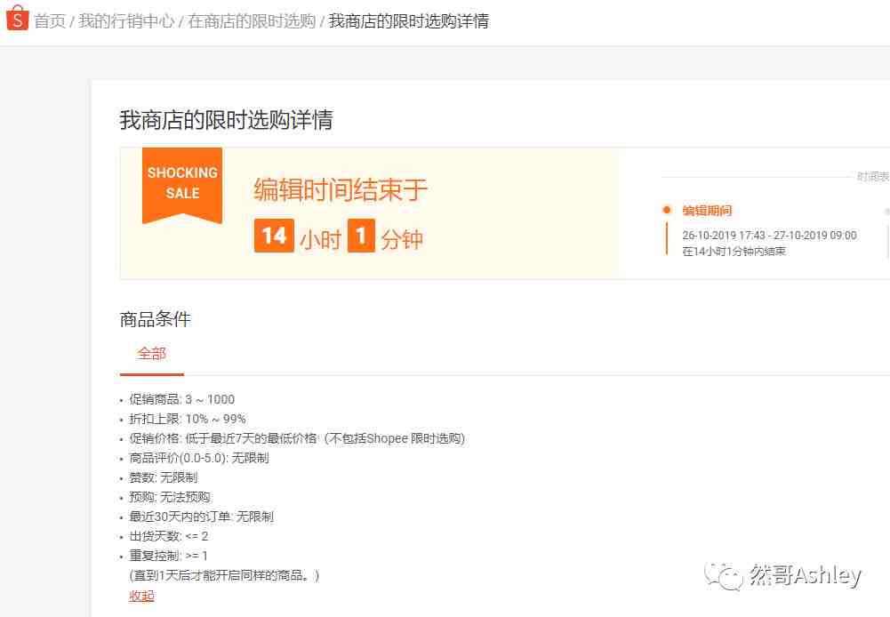Click the page title 我商店的限时选购详情
The height and width of the screenshot is (617, 890).
tap(226, 120)
